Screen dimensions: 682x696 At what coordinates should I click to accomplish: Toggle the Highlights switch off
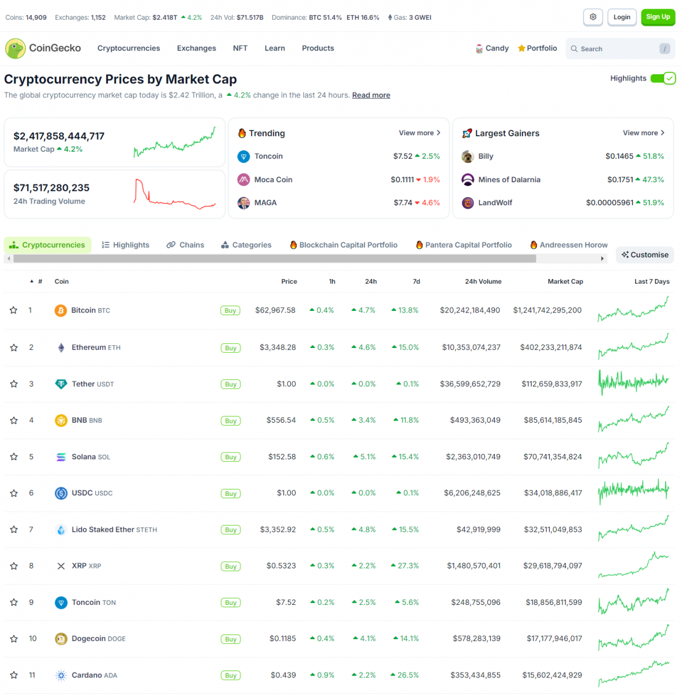(663, 78)
